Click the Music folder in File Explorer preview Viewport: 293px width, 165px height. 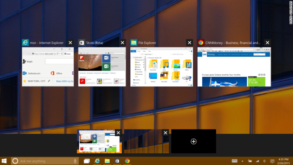tap(165, 65)
